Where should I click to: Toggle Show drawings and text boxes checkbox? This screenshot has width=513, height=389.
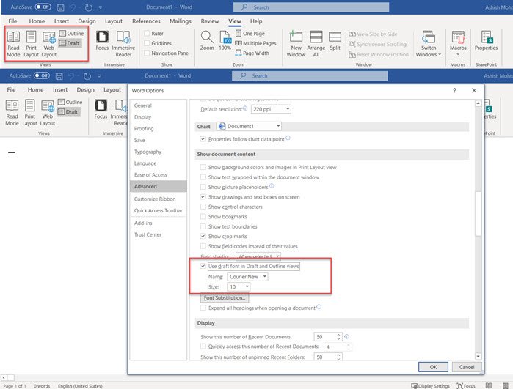point(203,196)
